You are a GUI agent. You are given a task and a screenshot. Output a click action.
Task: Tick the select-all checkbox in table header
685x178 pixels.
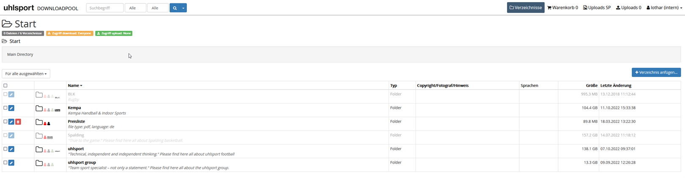pyautogui.click(x=5, y=86)
